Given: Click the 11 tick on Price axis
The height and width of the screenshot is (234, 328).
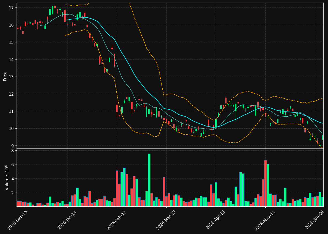Looking at the screenshot, I should click(x=11, y=111).
